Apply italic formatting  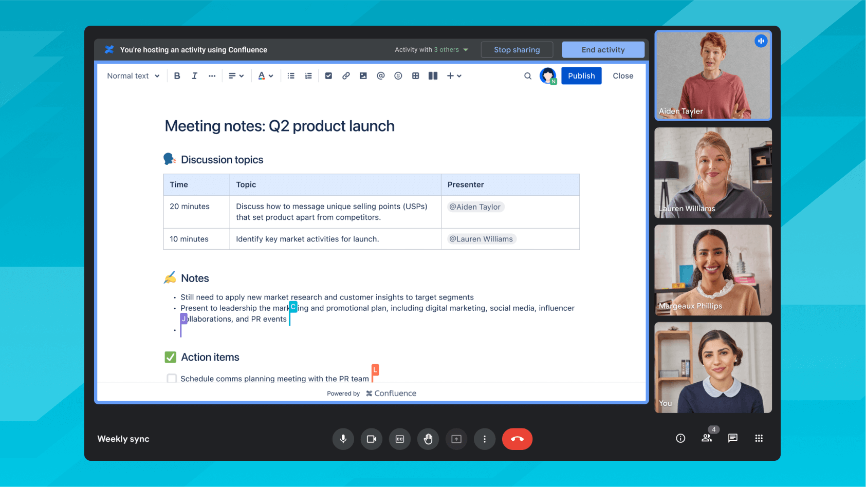click(194, 76)
